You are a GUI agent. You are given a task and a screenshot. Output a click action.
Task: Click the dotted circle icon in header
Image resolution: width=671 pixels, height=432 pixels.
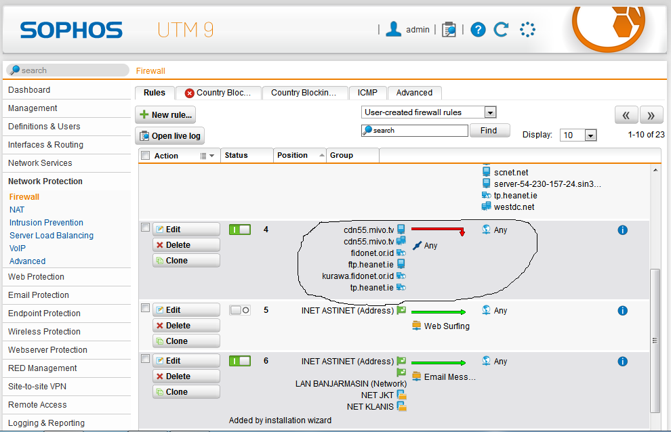pos(527,30)
